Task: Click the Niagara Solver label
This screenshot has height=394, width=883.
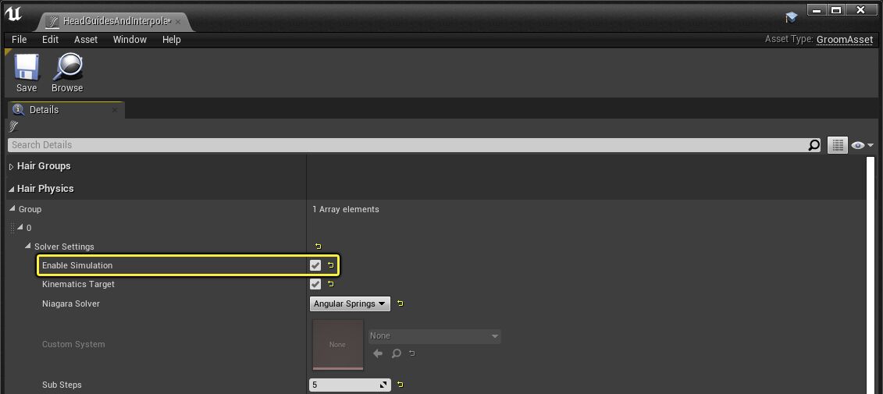Action: click(71, 304)
